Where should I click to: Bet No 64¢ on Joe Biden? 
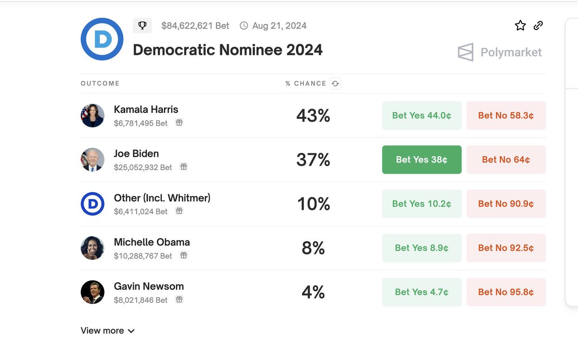tap(506, 160)
